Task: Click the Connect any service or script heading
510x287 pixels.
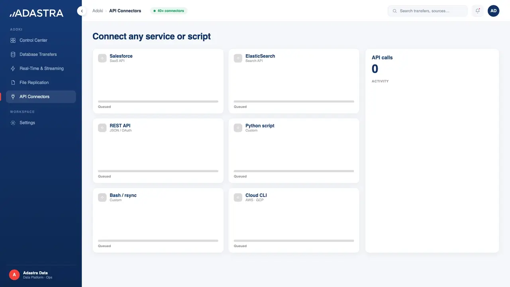Action: (151, 36)
